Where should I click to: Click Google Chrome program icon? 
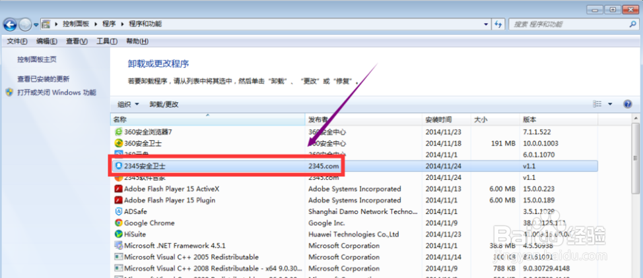[118, 223]
